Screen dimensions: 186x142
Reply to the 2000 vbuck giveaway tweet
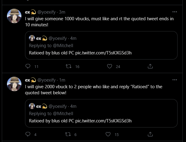tap(28, 134)
